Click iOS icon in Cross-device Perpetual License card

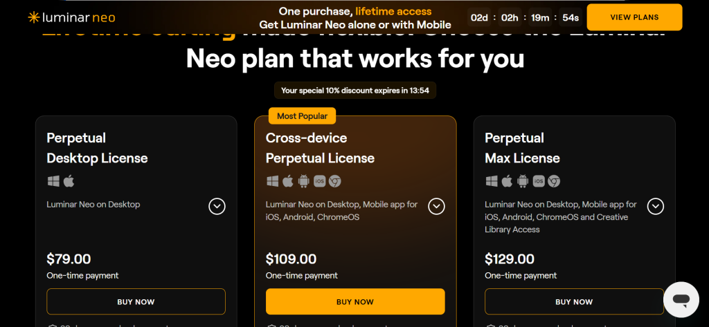tap(319, 181)
